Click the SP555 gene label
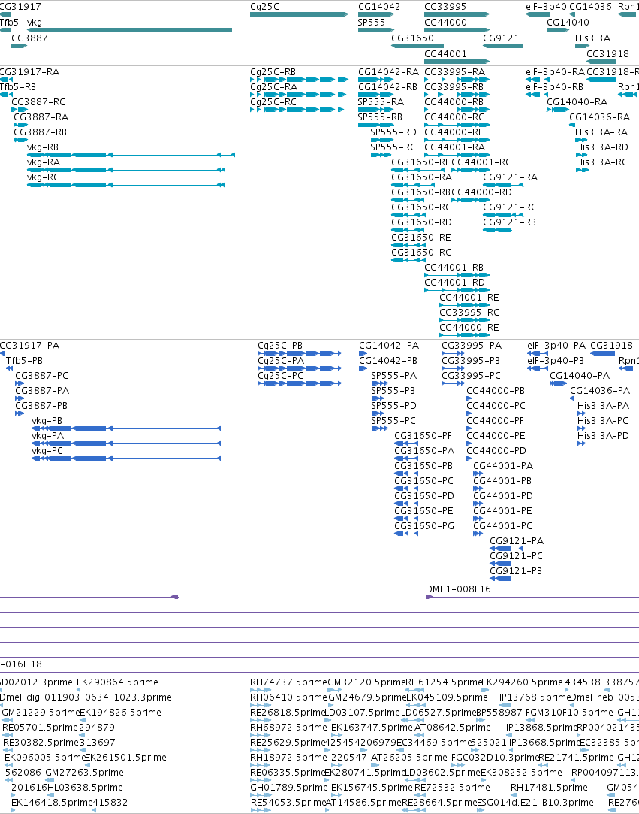Screen dimensions: 639x814 [x=372, y=23]
